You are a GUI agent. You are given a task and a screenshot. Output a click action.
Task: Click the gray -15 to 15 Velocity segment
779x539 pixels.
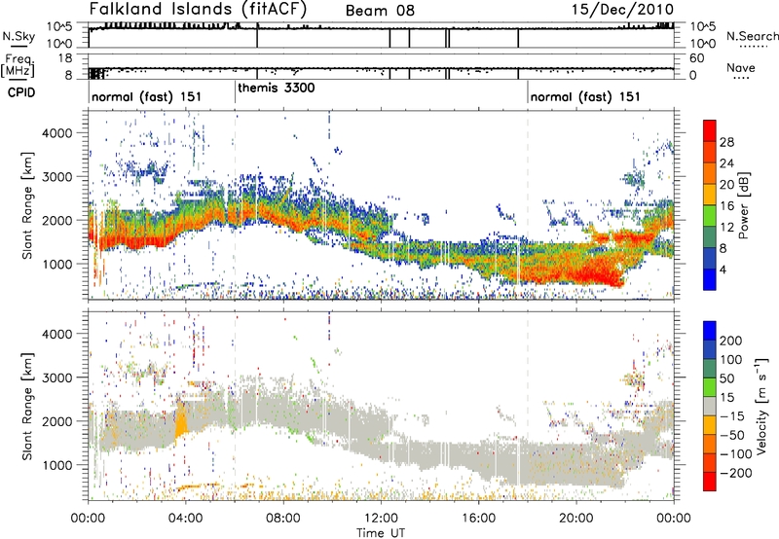710,406
